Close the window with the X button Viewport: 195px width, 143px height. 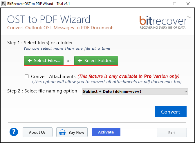188,4
